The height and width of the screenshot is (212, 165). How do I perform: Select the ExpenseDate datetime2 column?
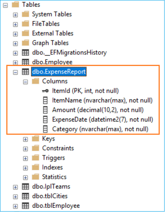(x=103, y=120)
